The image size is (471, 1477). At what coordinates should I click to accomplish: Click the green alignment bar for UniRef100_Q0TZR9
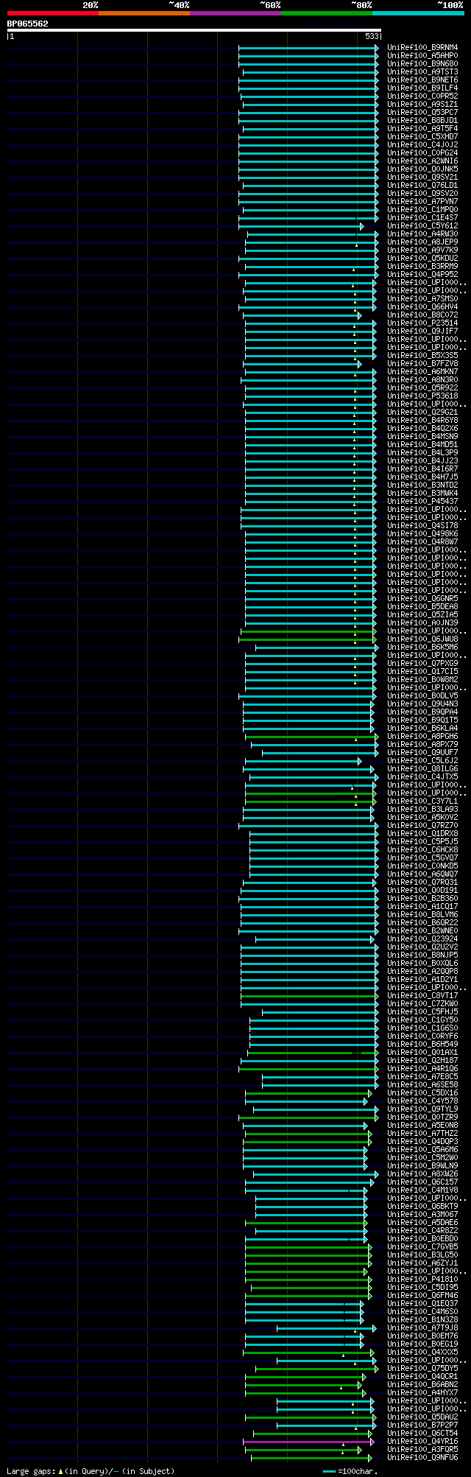(308, 1118)
